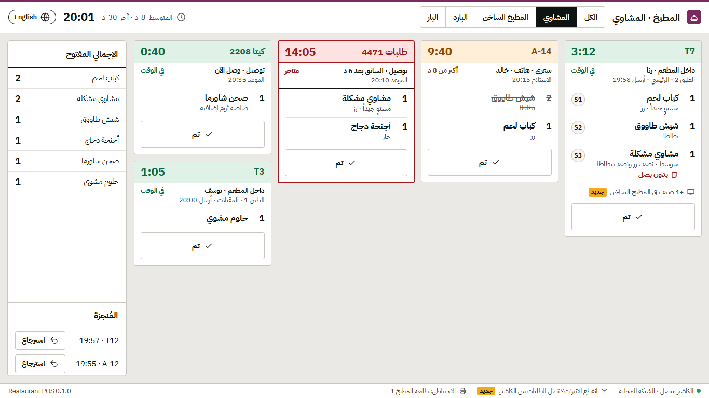Click the late 14:05 timer on طلبات 4471
This screenshot has width=709, height=398.
[300, 52]
